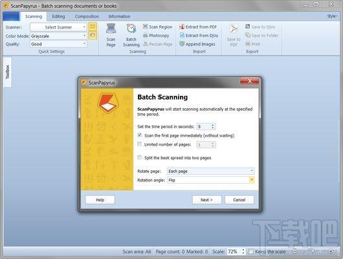Adjust the Scale percentage spinner
343x259 pixels.
coord(243,252)
